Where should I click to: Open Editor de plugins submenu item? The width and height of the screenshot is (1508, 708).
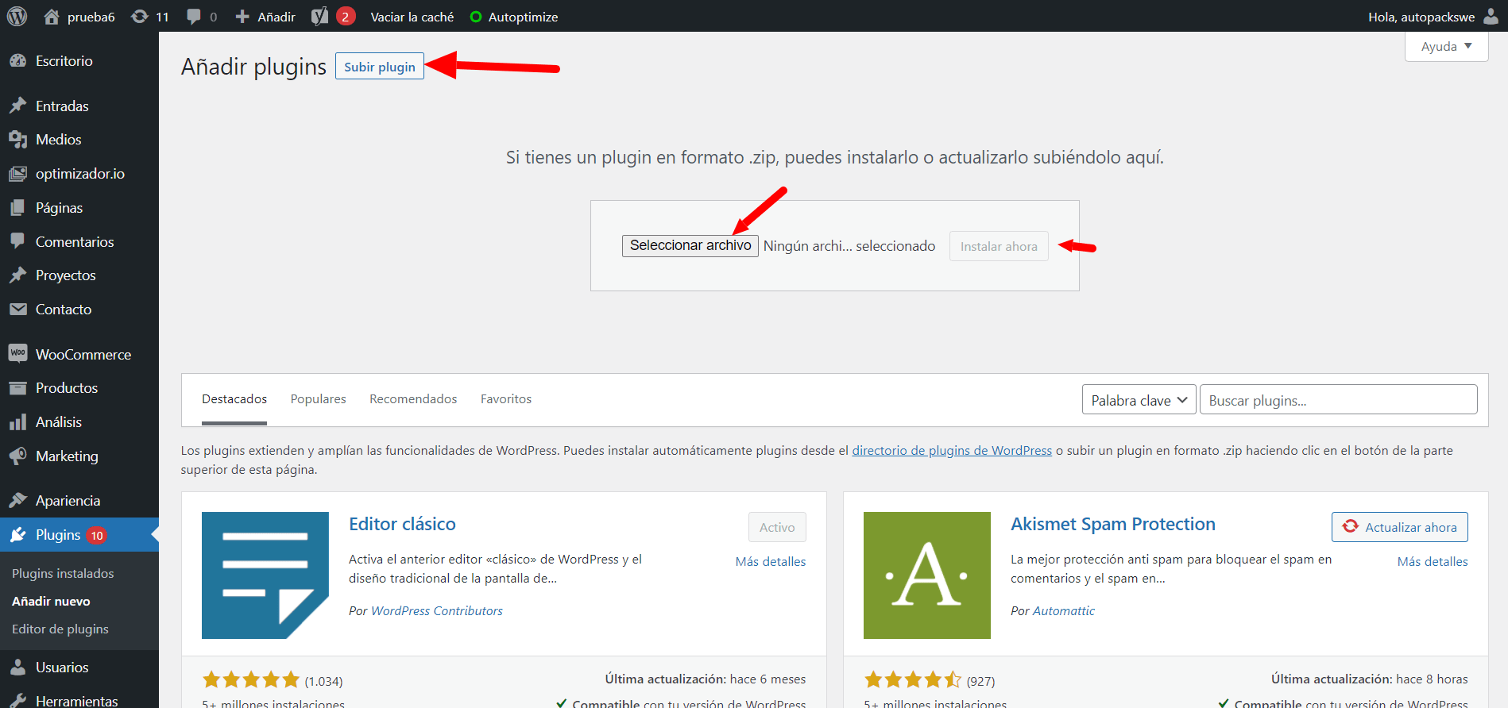click(x=60, y=629)
